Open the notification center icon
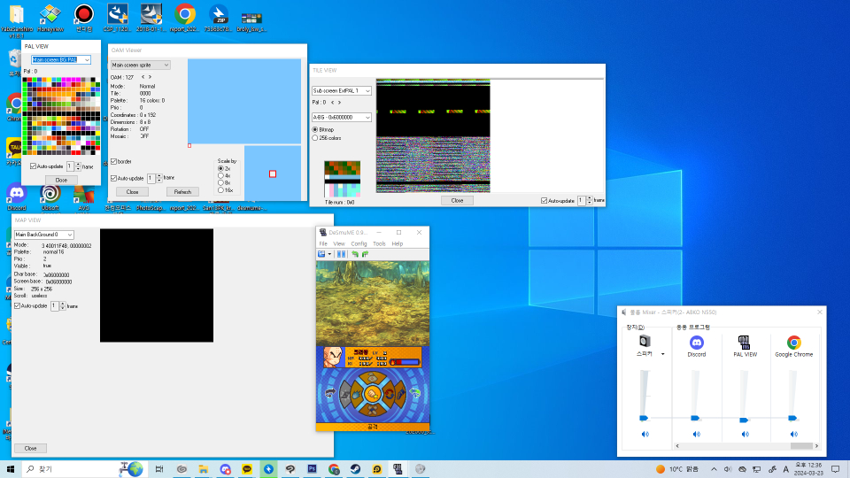 tap(835, 469)
